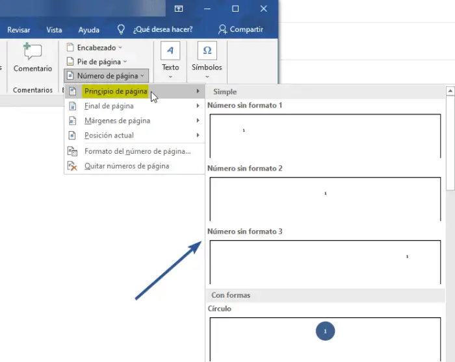The image size is (455, 362).
Task: Open the Final de página submenu arrow
Action: (198, 106)
